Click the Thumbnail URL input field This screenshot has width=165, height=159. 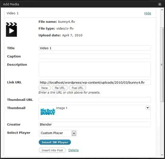[x=95, y=100]
